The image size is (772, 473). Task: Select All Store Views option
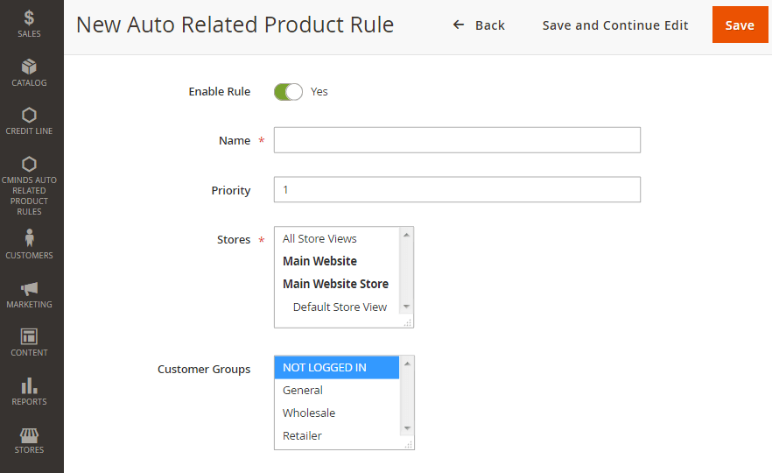click(319, 238)
